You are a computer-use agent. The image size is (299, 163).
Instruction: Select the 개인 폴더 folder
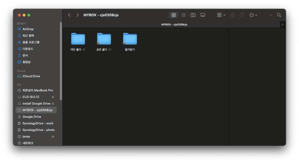point(78,39)
